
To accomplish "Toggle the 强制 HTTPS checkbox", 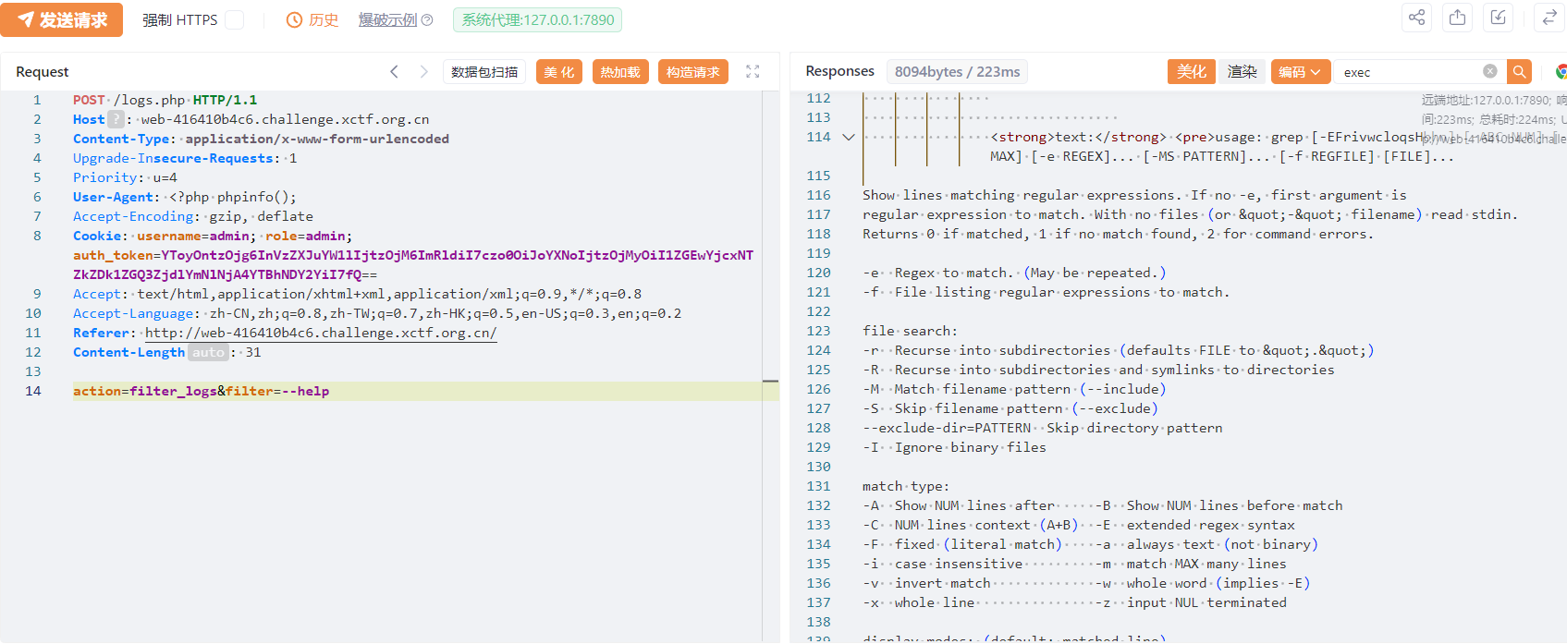I will pyautogui.click(x=235, y=20).
